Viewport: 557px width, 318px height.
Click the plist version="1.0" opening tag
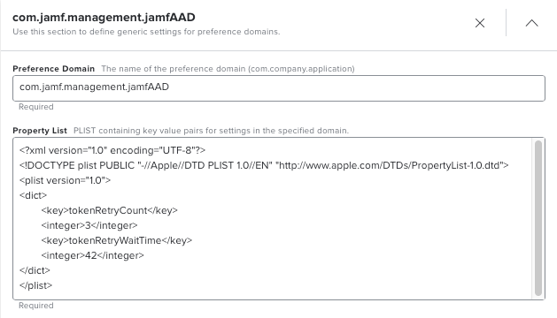[x=65, y=180]
